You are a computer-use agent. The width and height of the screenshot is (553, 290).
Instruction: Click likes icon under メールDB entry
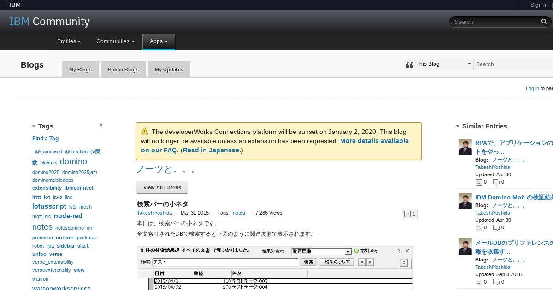click(x=478, y=282)
